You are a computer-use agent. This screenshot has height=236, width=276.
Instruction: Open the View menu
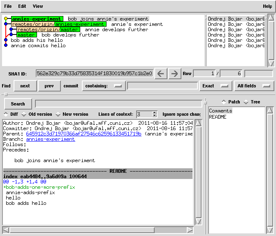tap(37, 6)
